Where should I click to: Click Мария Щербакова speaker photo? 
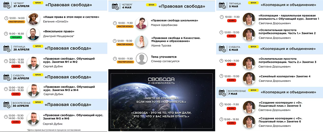[141, 23]
